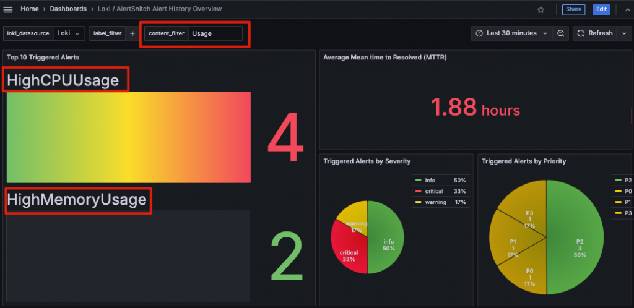Click the Share button

[x=573, y=9]
